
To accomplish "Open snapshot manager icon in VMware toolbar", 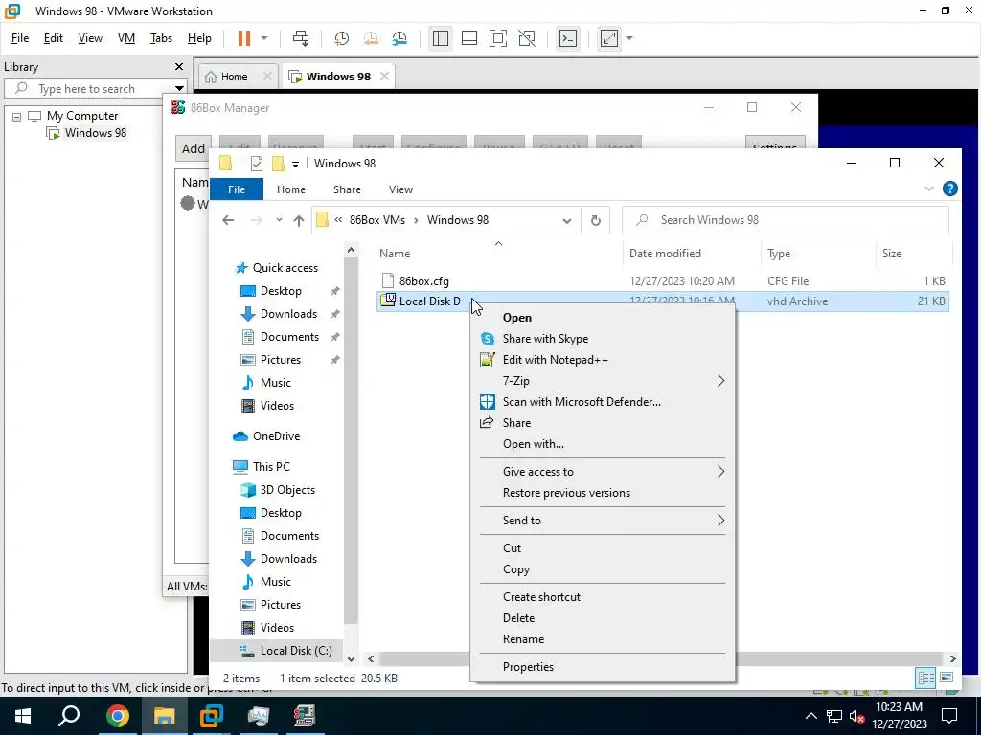I will click(x=399, y=38).
